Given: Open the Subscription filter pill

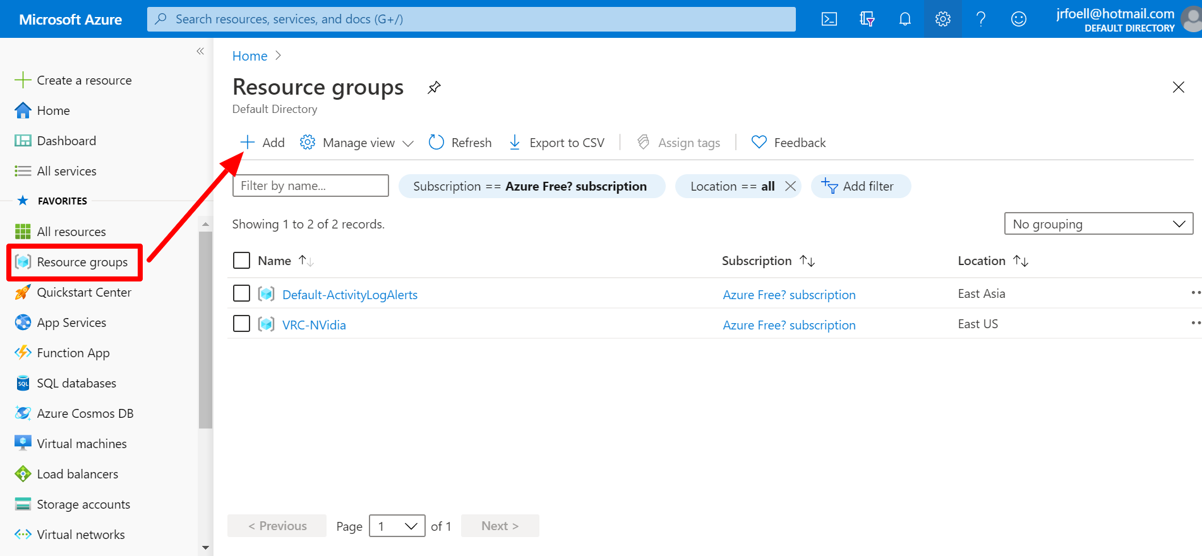Looking at the screenshot, I should click(x=532, y=186).
